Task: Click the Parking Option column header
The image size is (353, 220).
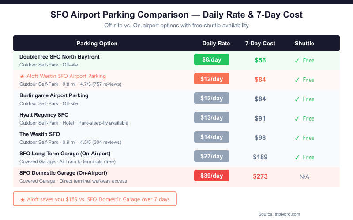Action: (97, 43)
